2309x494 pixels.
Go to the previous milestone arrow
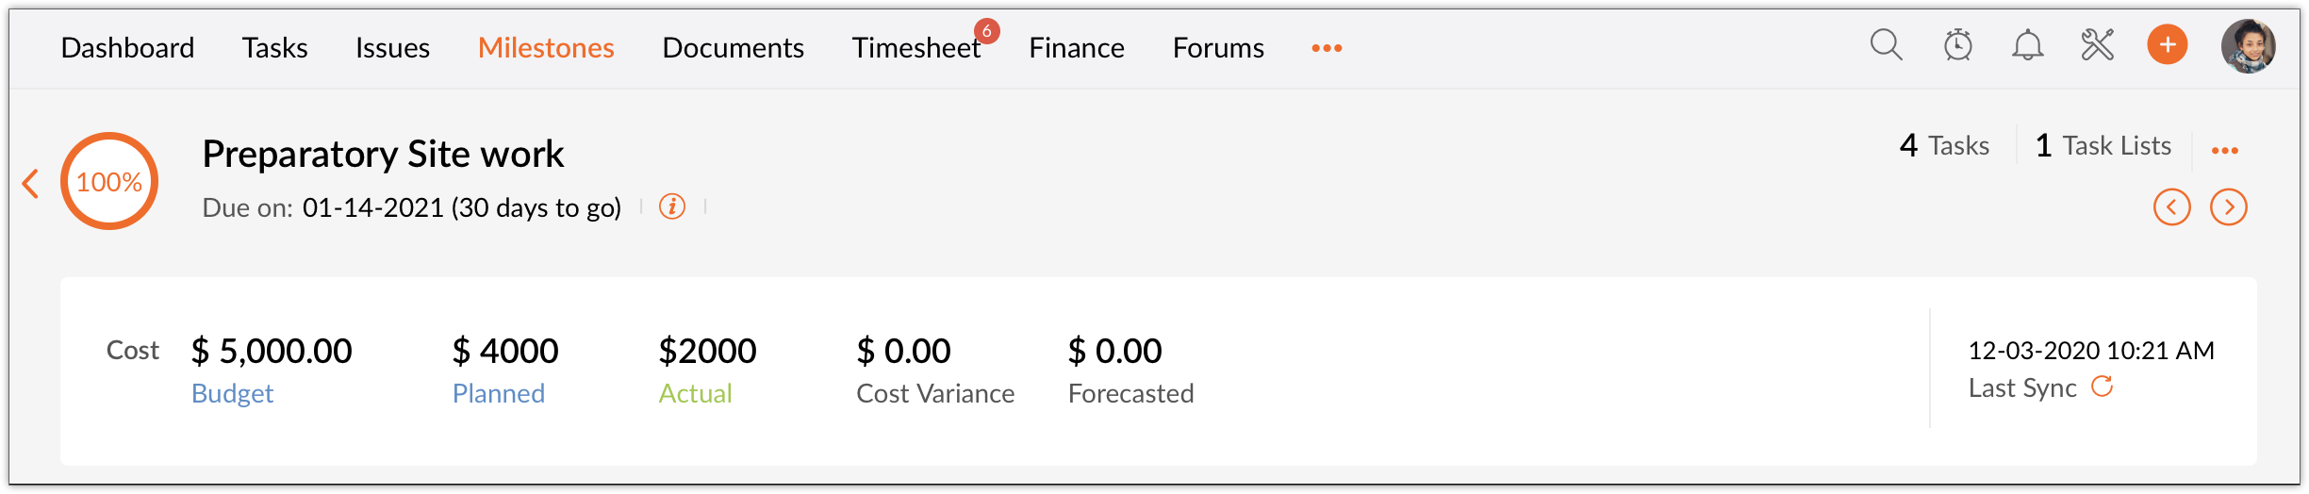pyautogui.click(x=2172, y=207)
